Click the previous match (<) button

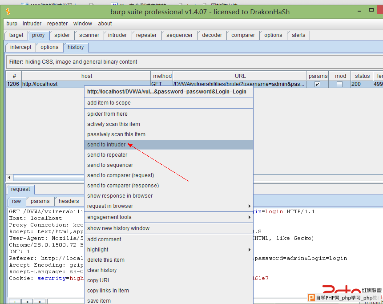(x=28, y=302)
